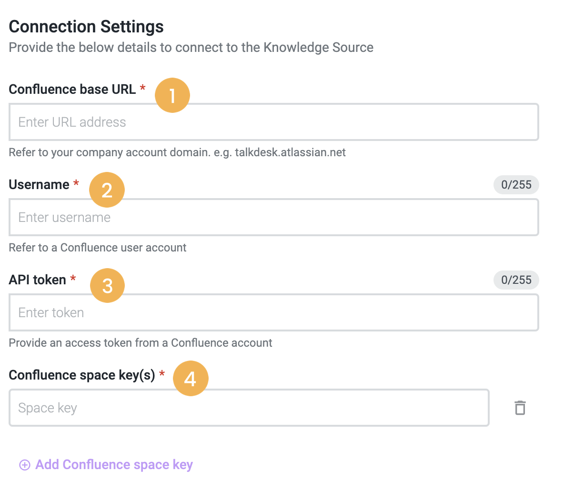The height and width of the screenshot is (501, 564).
Task: Click the Enter username input box
Action: click(273, 217)
